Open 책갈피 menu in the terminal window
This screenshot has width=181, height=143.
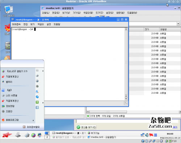pyautogui.click(x=41, y=24)
